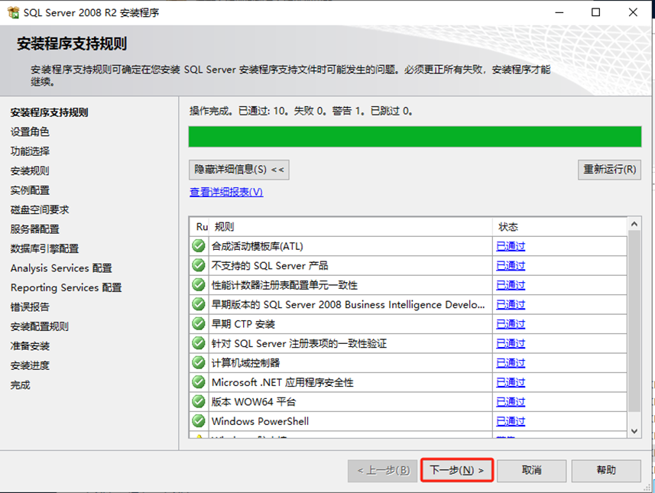Screen dimensions: 655x493
Task: Select the 功能选择 step in sidebar
Action: (30, 151)
